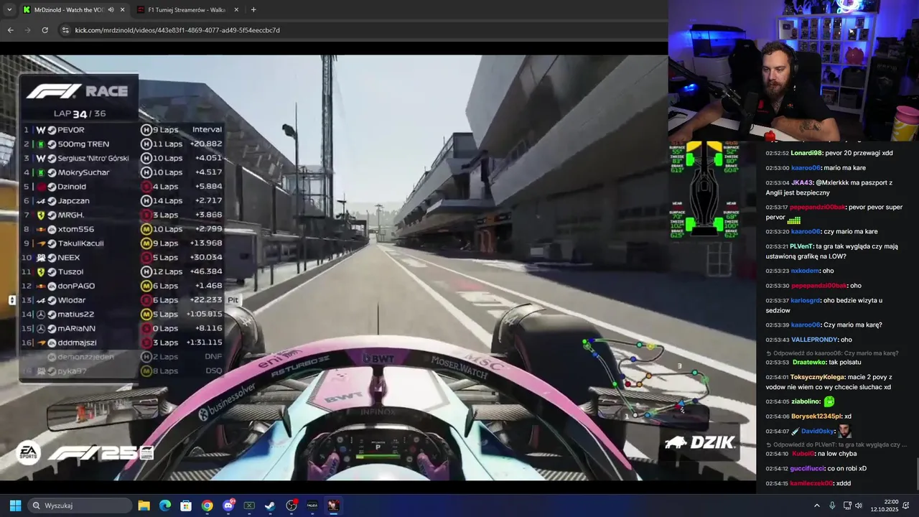Switch to Google Chrome on the taskbar

pos(207,506)
